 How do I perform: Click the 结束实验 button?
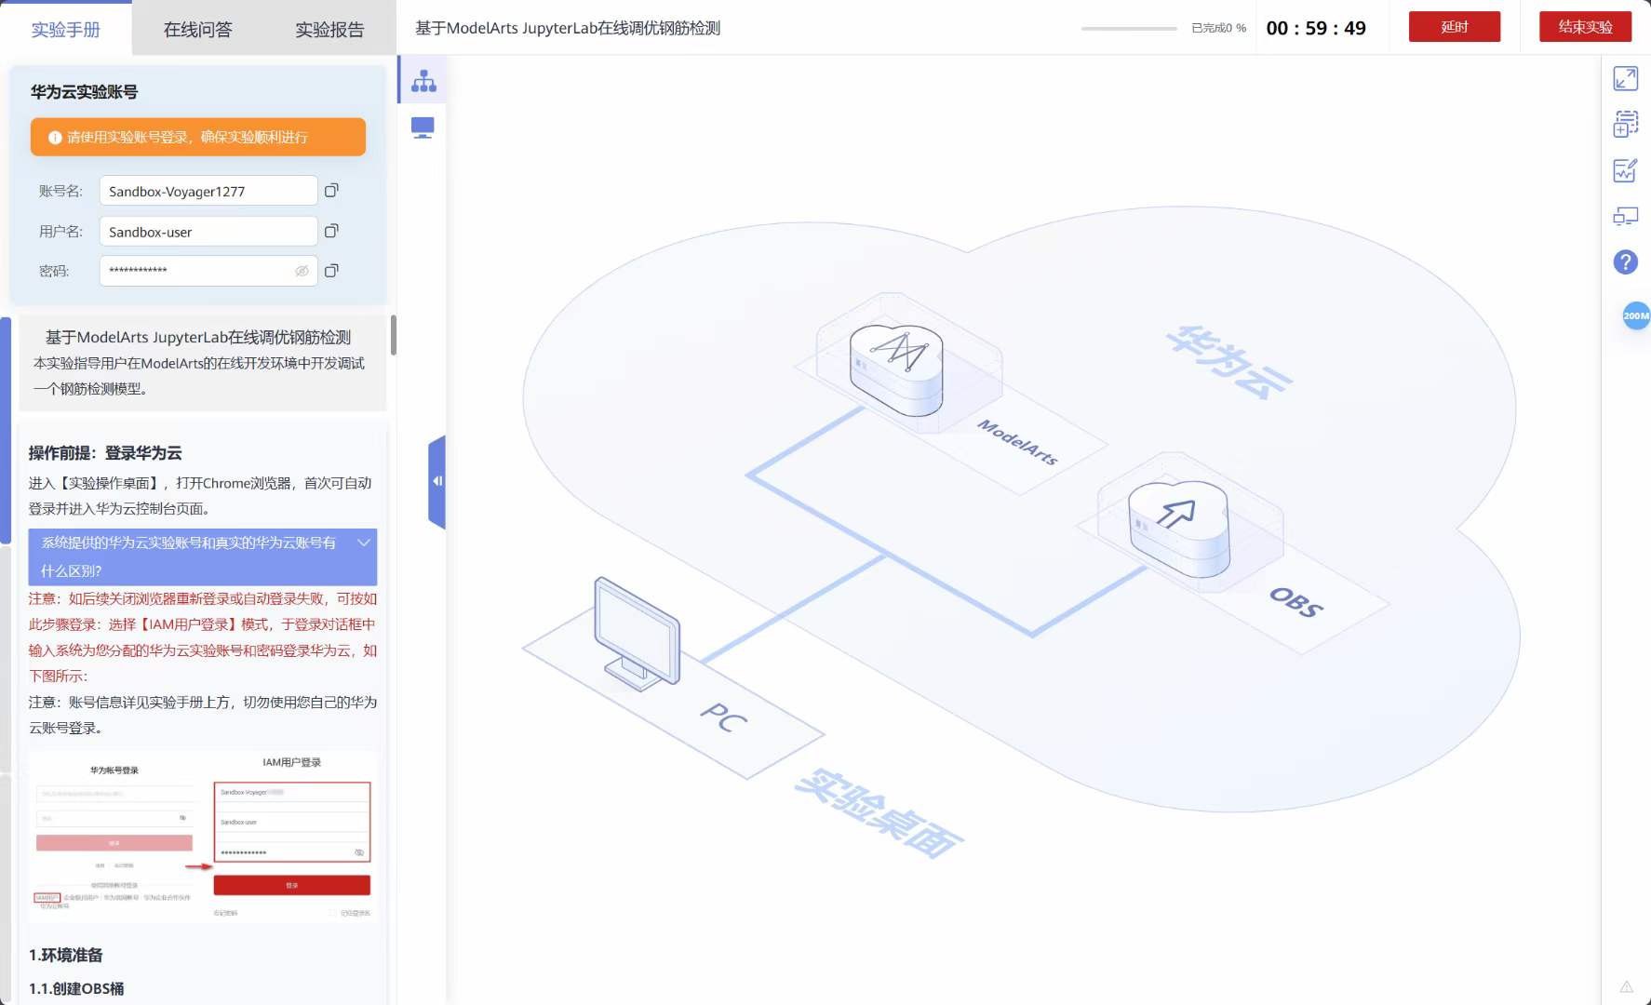[1585, 27]
